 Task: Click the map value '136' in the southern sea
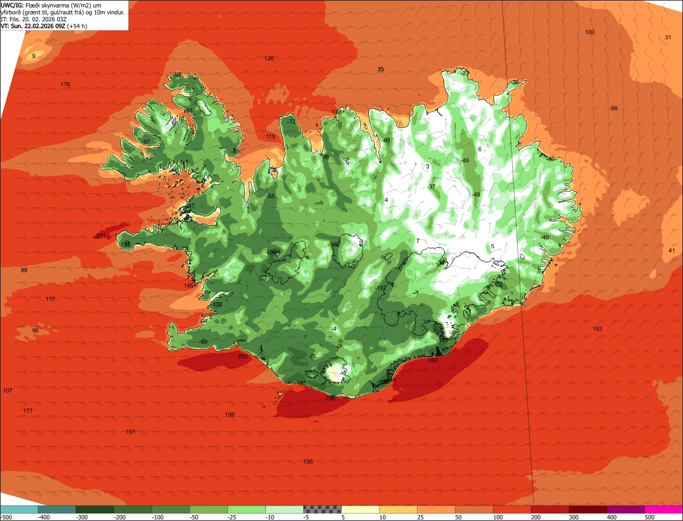(308, 461)
